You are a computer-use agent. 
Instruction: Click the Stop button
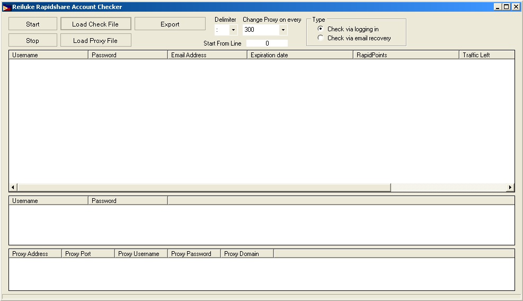(33, 40)
